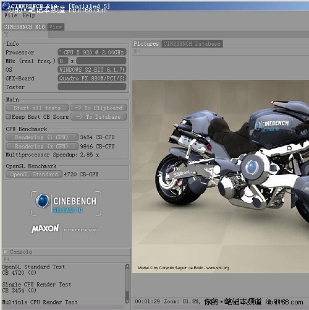This screenshot has width=309, height=310.
Task: Click 'OpenGL Standard Test' console line
Action: pyautogui.click(x=33, y=267)
